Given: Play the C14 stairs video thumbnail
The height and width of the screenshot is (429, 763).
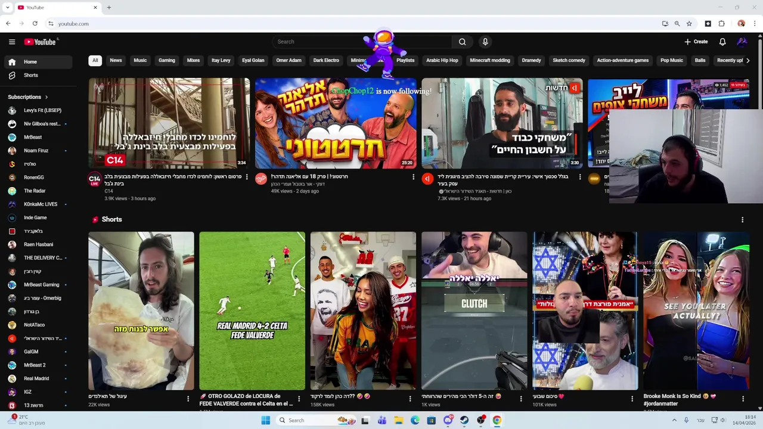Looking at the screenshot, I should 169,123.
